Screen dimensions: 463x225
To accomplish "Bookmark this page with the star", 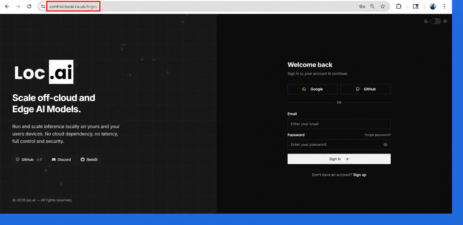I will click(x=383, y=6).
